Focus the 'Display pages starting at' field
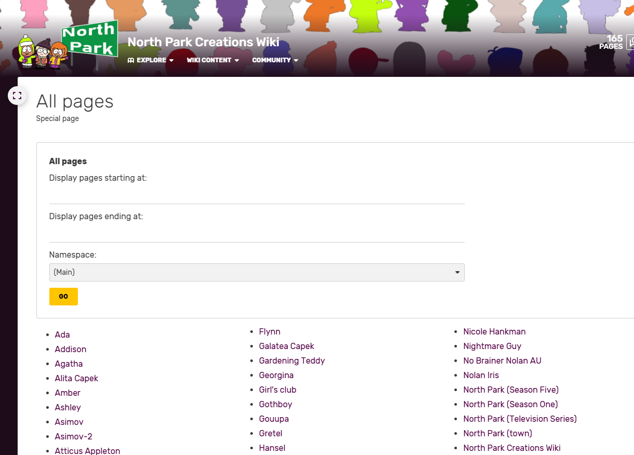Viewport: 634px width, 455px height. point(257,195)
